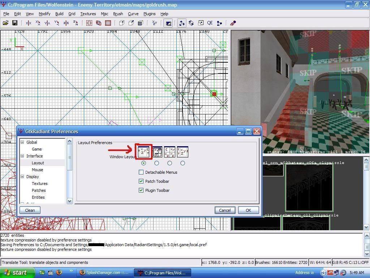Select the Rotate tool in toolbar
The height and width of the screenshot is (278, 370).
point(191,23)
